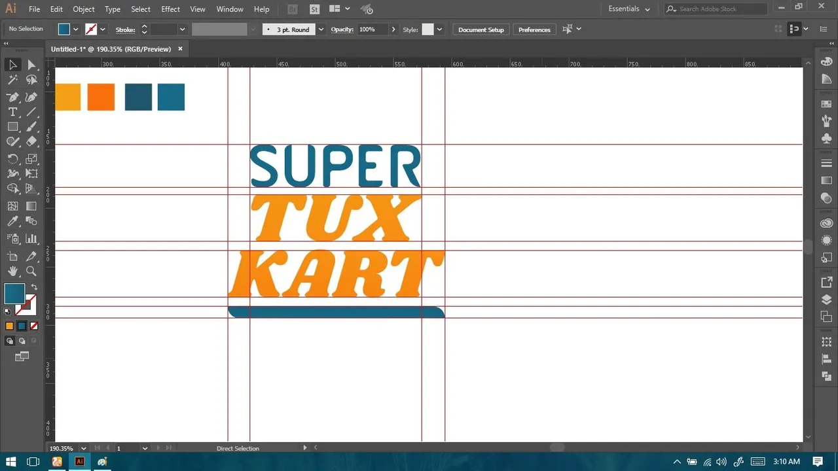Select the Scale tool

pyautogui.click(x=31, y=159)
